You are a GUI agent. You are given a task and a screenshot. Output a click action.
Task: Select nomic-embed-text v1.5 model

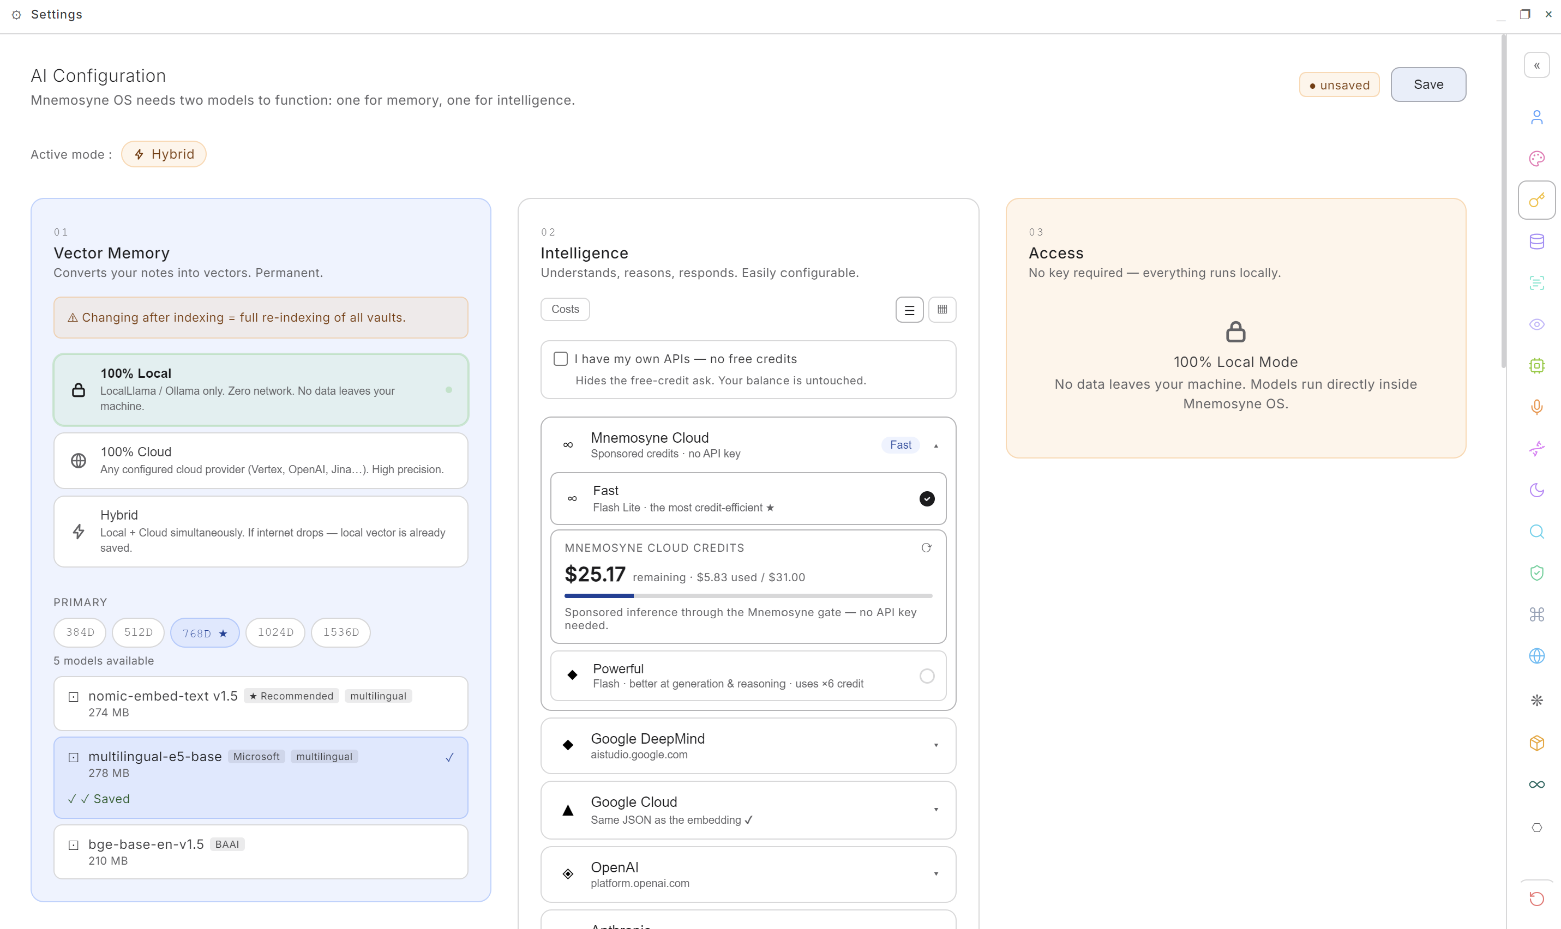261,703
